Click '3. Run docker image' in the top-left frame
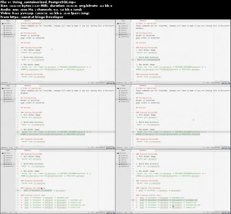The height and width of the screenshot is (214, 231). (x=30, y=65)
